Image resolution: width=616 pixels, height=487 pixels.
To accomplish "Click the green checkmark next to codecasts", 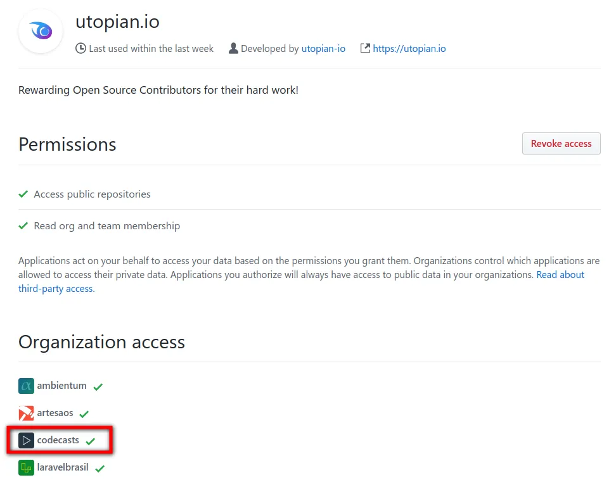I will pyautogui.click(x=91, y=441).
